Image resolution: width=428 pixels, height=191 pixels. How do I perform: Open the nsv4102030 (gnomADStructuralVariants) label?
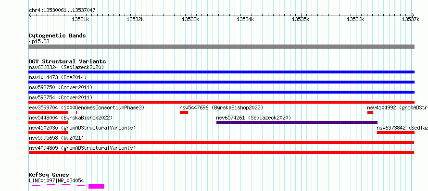(82, 128)
